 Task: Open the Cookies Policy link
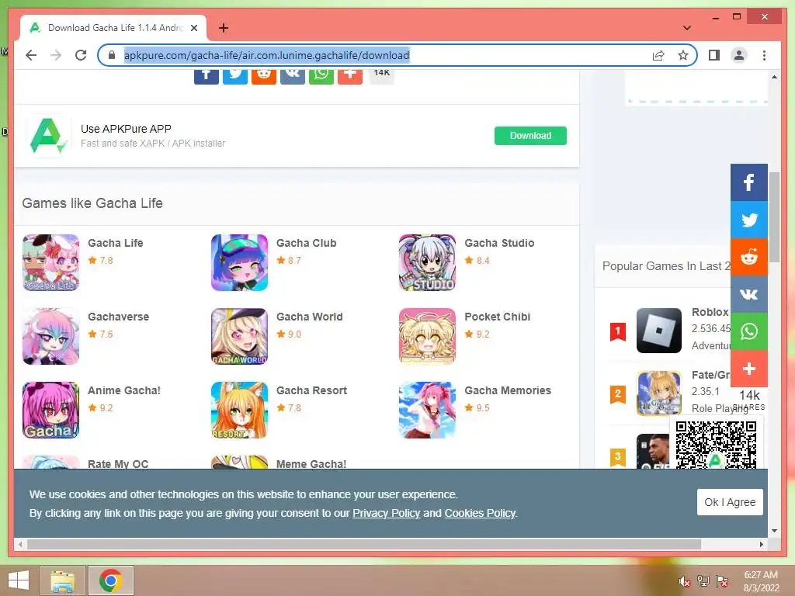coord(480,514)
